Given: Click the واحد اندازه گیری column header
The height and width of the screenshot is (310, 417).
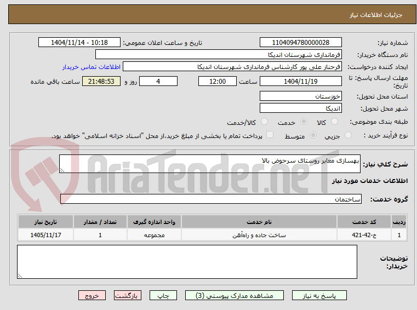Looking at the screenshot, I should [x=154, y=222].
